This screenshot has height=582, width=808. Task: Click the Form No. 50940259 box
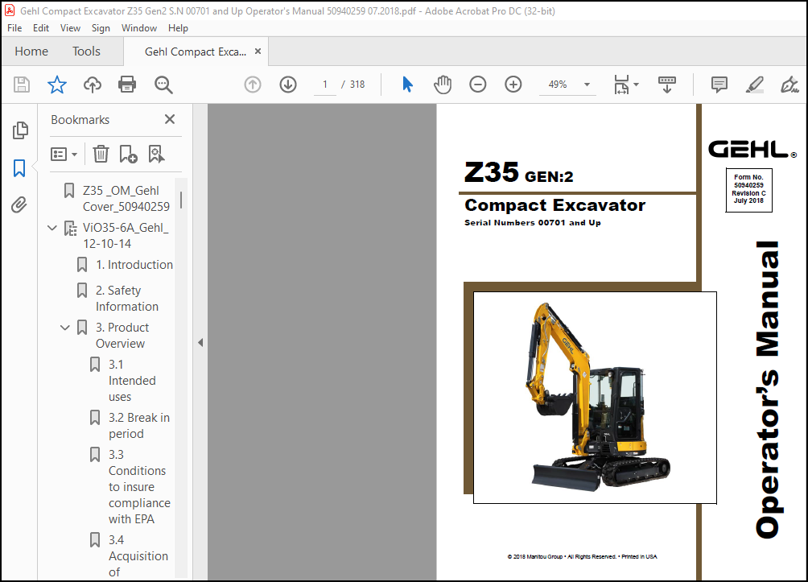pyautogui.click(x=748, y=190)
